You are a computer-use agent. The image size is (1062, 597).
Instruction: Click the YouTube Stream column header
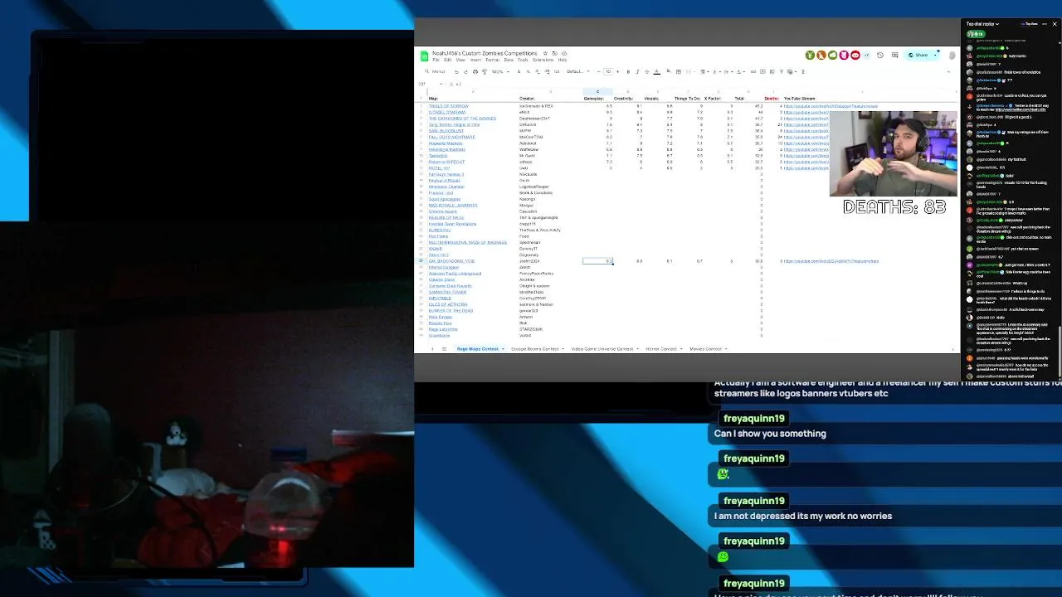coord(799,99)
